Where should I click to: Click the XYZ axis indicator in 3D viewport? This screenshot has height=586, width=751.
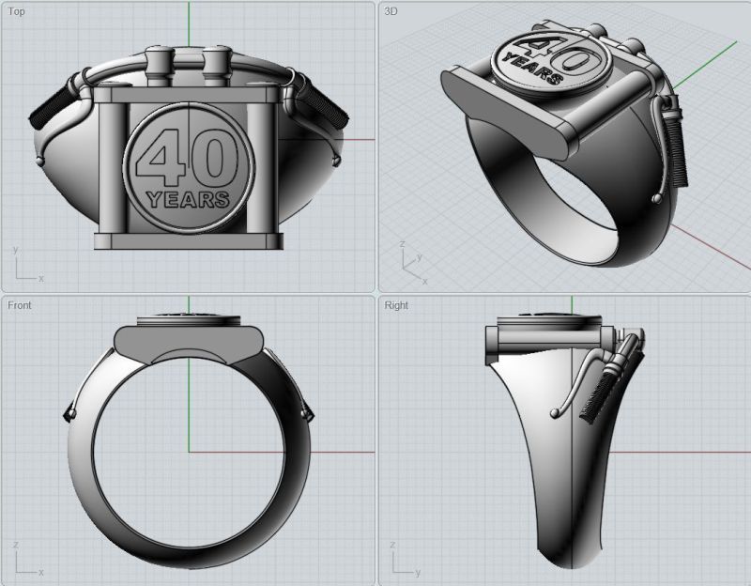[413, 263]
